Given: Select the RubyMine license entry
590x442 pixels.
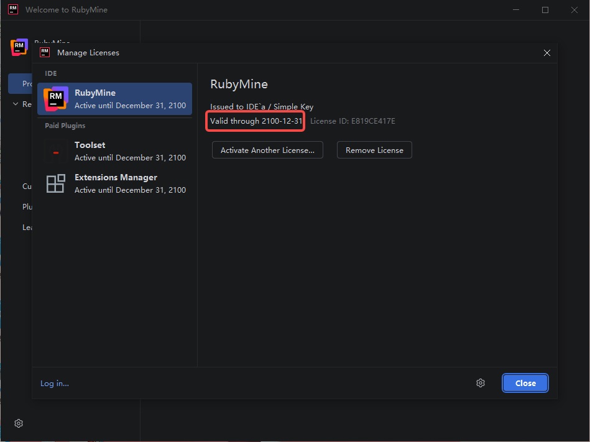Looking at the screenshot, I should 114,99.
